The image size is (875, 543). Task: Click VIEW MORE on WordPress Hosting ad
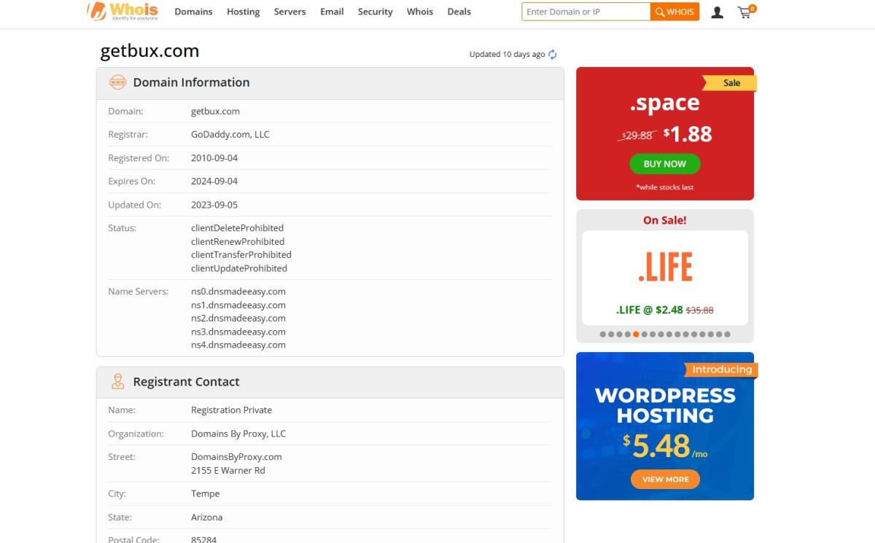pyautogui.click(x=665, y=479)
